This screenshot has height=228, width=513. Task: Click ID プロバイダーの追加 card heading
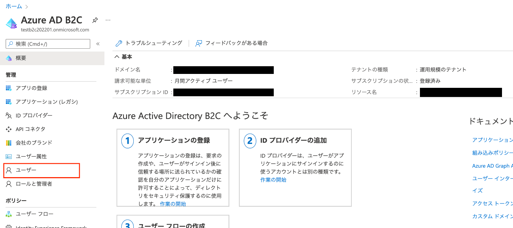(294, 141)
